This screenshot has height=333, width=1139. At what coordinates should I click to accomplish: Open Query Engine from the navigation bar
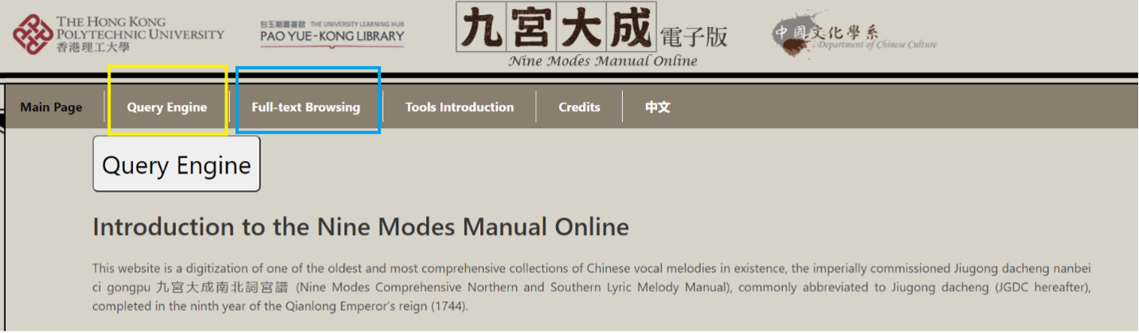[x=167, y=108]
